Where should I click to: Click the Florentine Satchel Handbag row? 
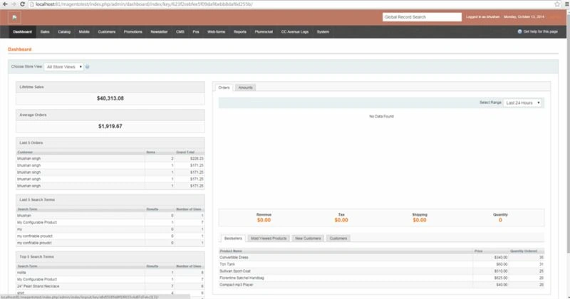381,278
